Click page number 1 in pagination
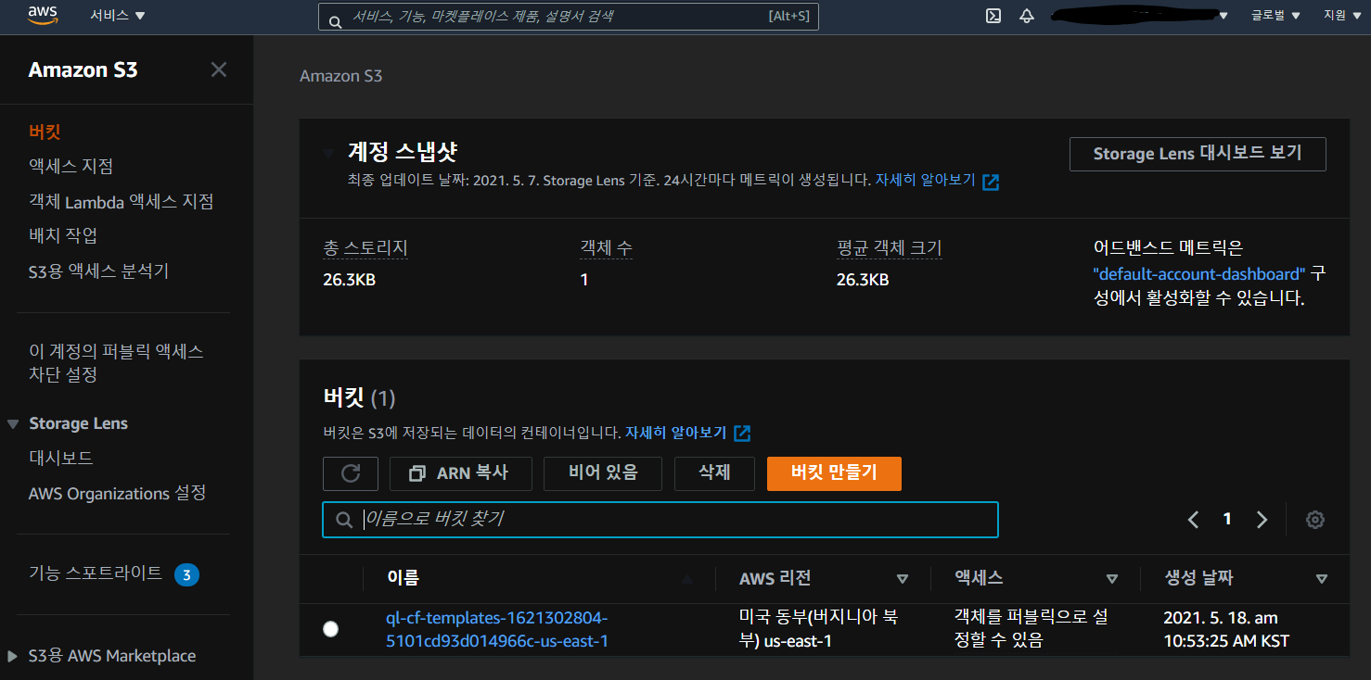Viewport: 1371px width, 680px height. (x=1227, y=520)
